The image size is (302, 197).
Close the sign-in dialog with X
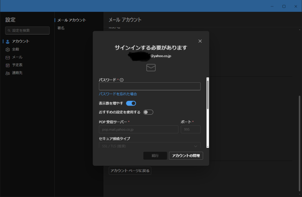tap(200, 41)
